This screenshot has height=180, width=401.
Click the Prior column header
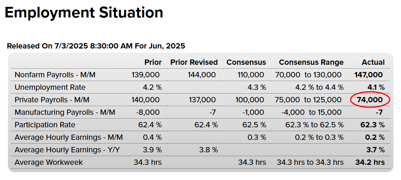click(x=153, y=62)
